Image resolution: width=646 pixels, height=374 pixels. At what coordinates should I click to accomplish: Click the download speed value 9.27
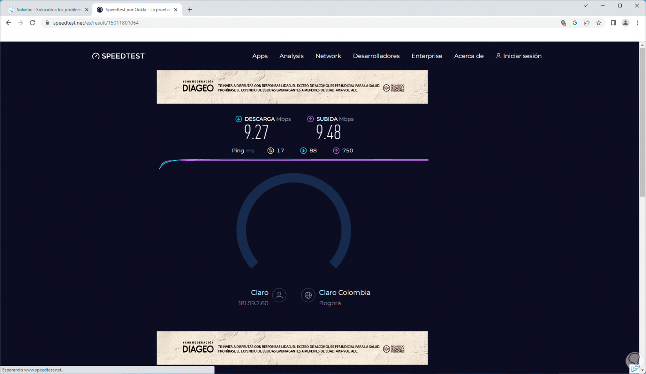(256, 132)
